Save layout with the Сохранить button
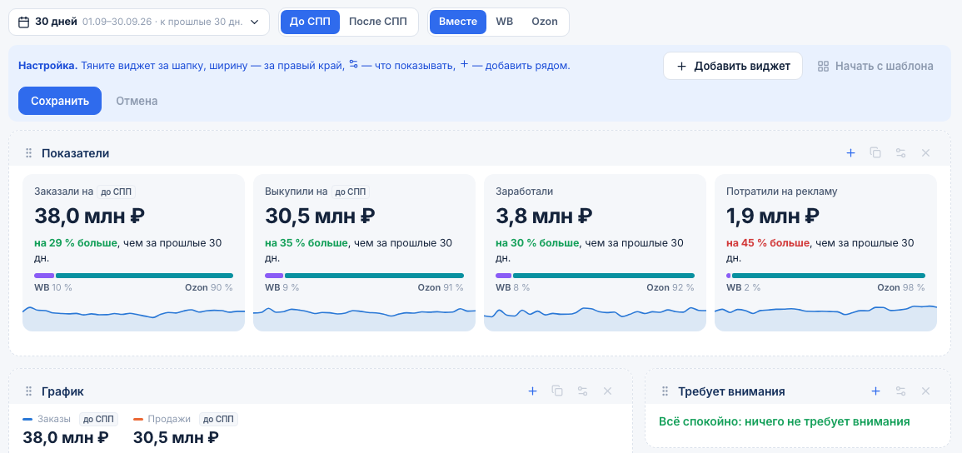Viewport: 962px width, 453px height. coord(60,101)
